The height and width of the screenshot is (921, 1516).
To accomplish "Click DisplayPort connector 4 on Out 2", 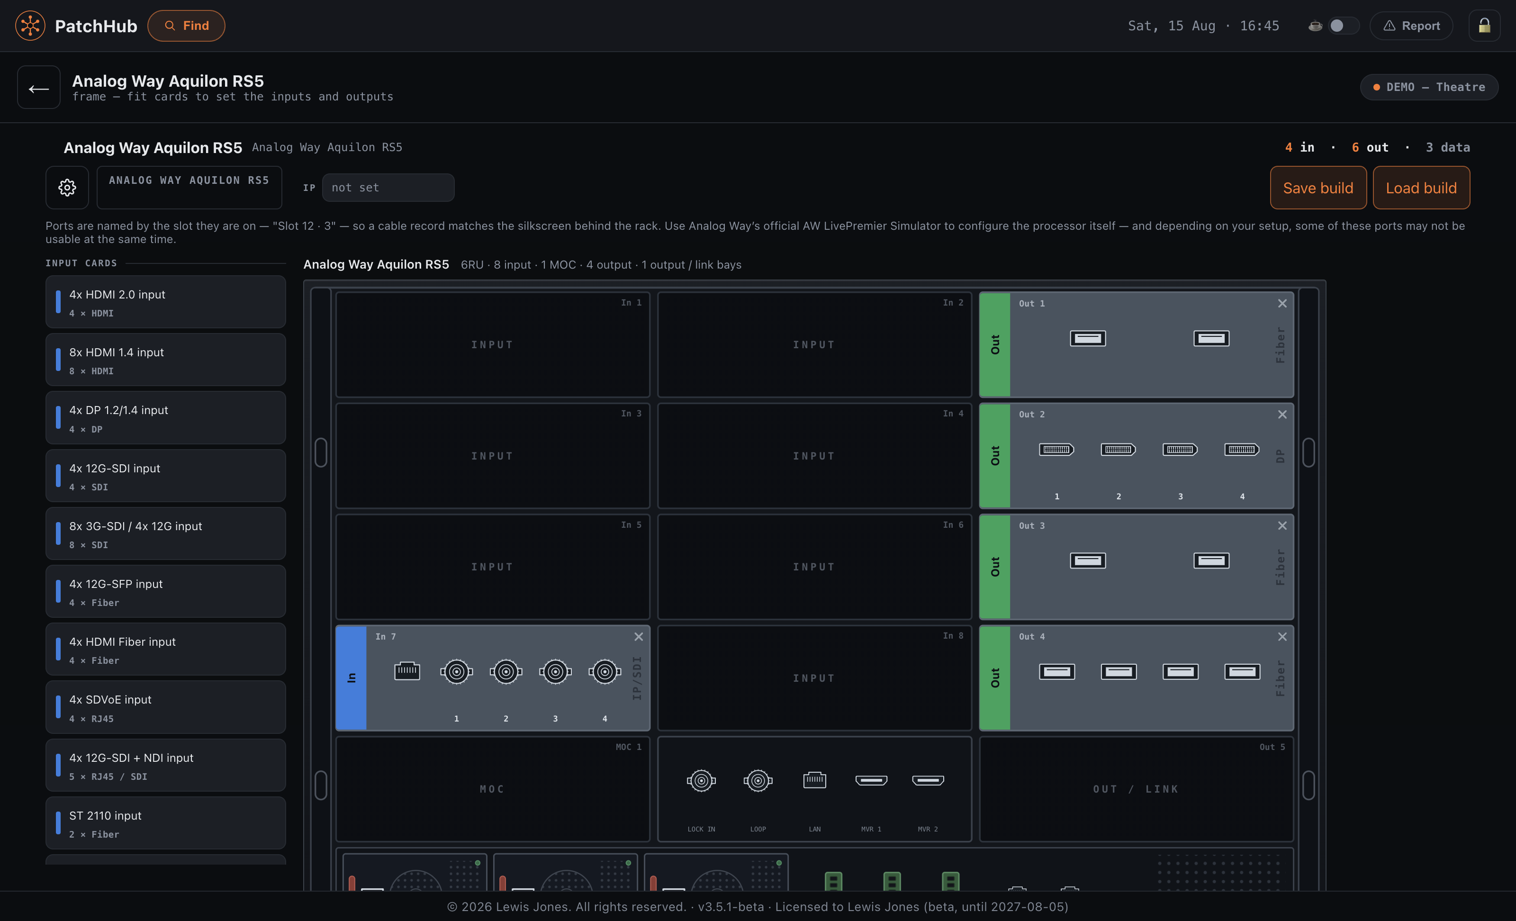I will 1242,450.
